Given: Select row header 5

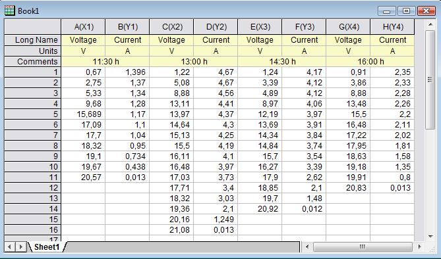Looking at the screenshot, I should tap(32, 114).
